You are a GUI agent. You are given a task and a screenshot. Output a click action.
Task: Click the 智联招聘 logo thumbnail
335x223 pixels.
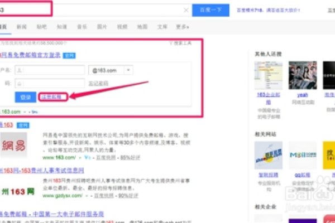[269, 156]
